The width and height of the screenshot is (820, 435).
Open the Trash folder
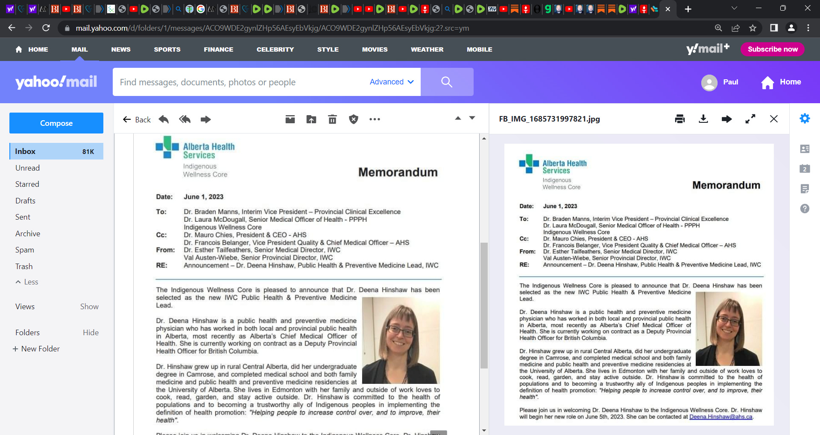[24, 267]
